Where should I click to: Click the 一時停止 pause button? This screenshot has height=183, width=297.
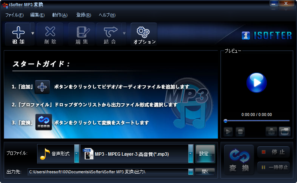[x=273, y=167]
